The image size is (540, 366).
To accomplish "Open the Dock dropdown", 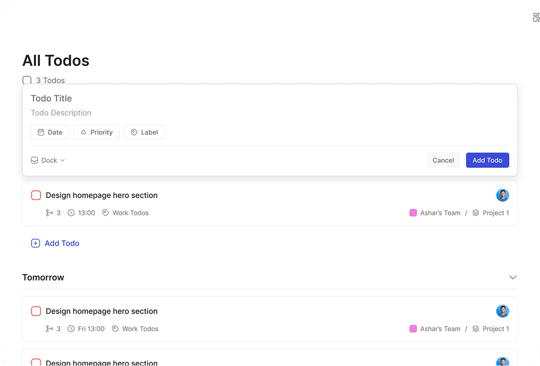I will click(48, 160).
